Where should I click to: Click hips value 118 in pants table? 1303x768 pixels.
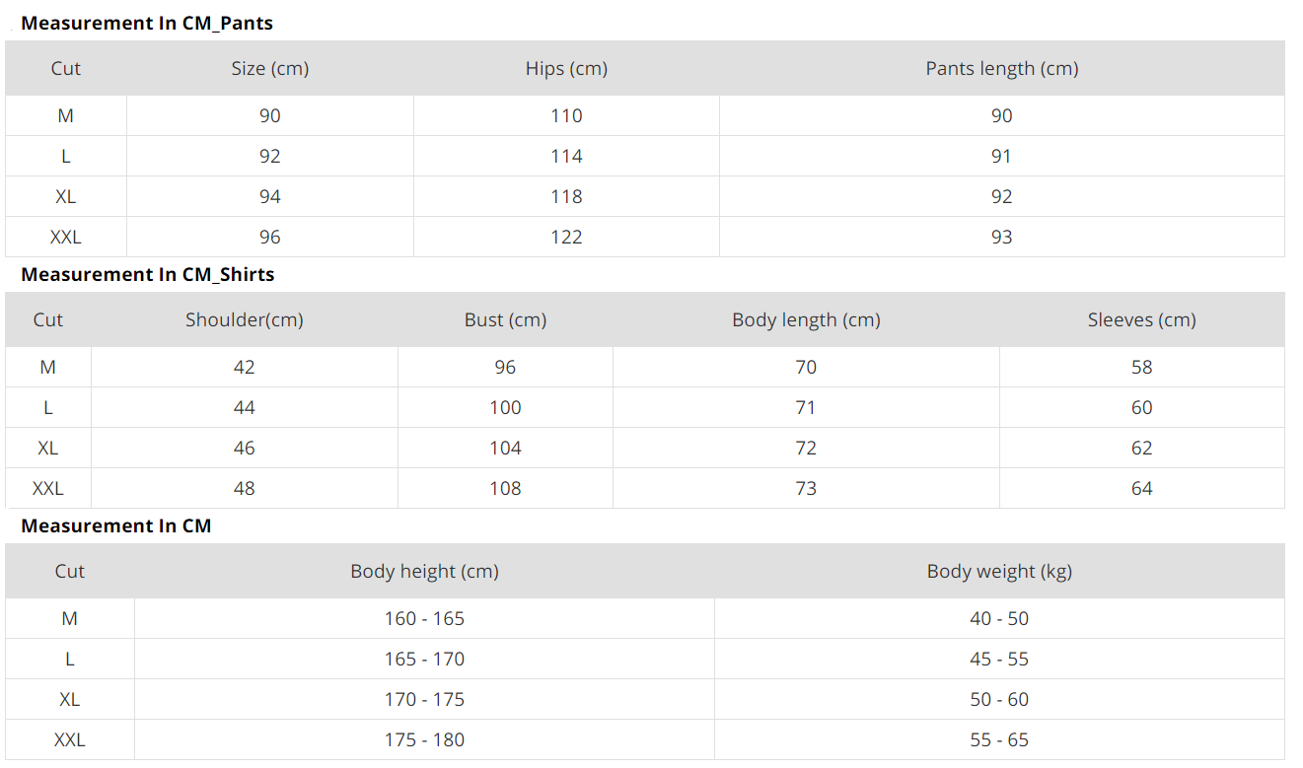[566, 196]
